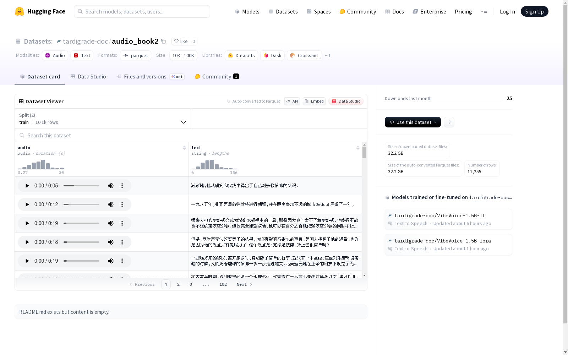Expand the Split train dropdown
Screen dimensions: 568x355
point(103,119)
